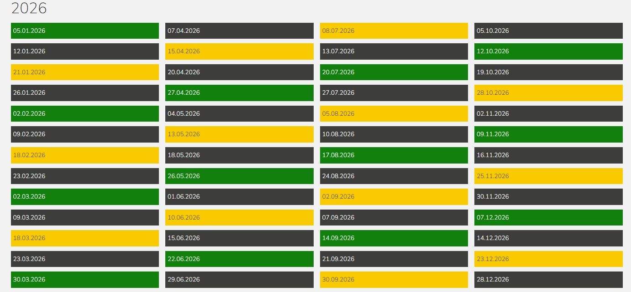Click the yellow 28.10.2026 date entry
Viewport: 631px width, 292px height.
coord(548,92)
